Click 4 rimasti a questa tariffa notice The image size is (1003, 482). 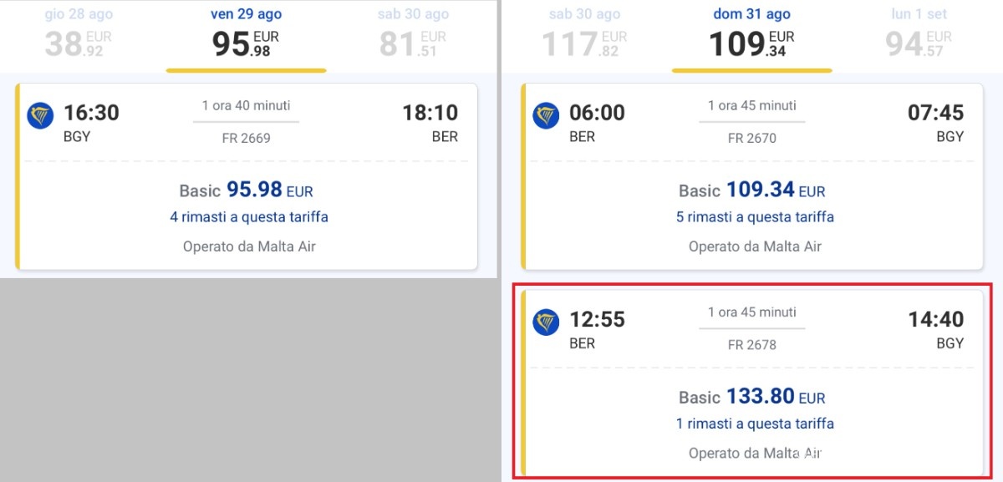coord(249,217)
